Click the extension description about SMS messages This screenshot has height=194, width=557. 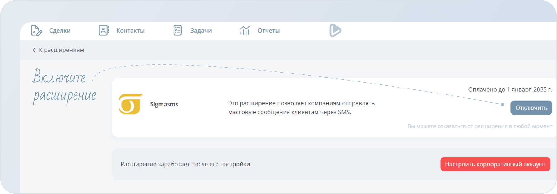301,108
